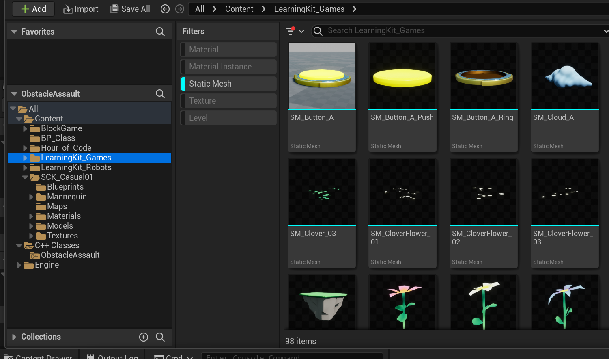
Task: Search in the Favorites panel
Action: (160, 32)
